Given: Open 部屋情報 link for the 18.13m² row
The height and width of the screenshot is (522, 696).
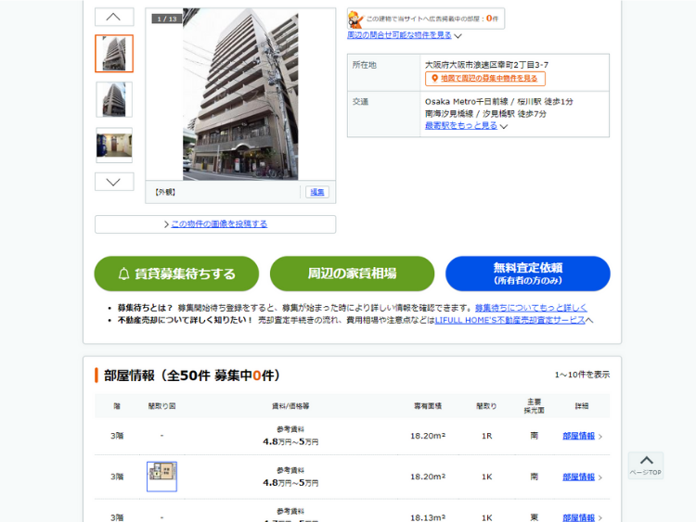Looking at the screenshot, I should [578, 517].
